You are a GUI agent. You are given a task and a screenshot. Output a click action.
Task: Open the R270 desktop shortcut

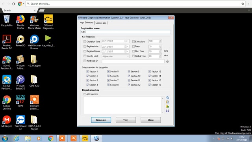tap(20, 101)
